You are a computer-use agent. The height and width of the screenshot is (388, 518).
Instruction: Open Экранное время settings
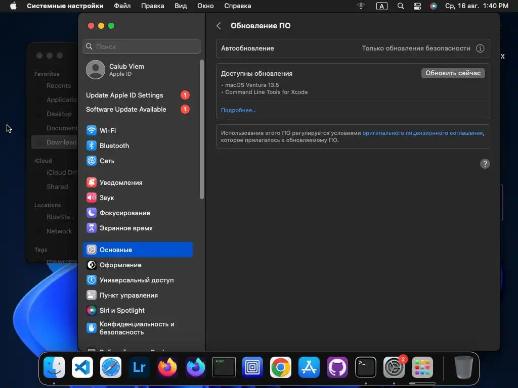(138, 228)
